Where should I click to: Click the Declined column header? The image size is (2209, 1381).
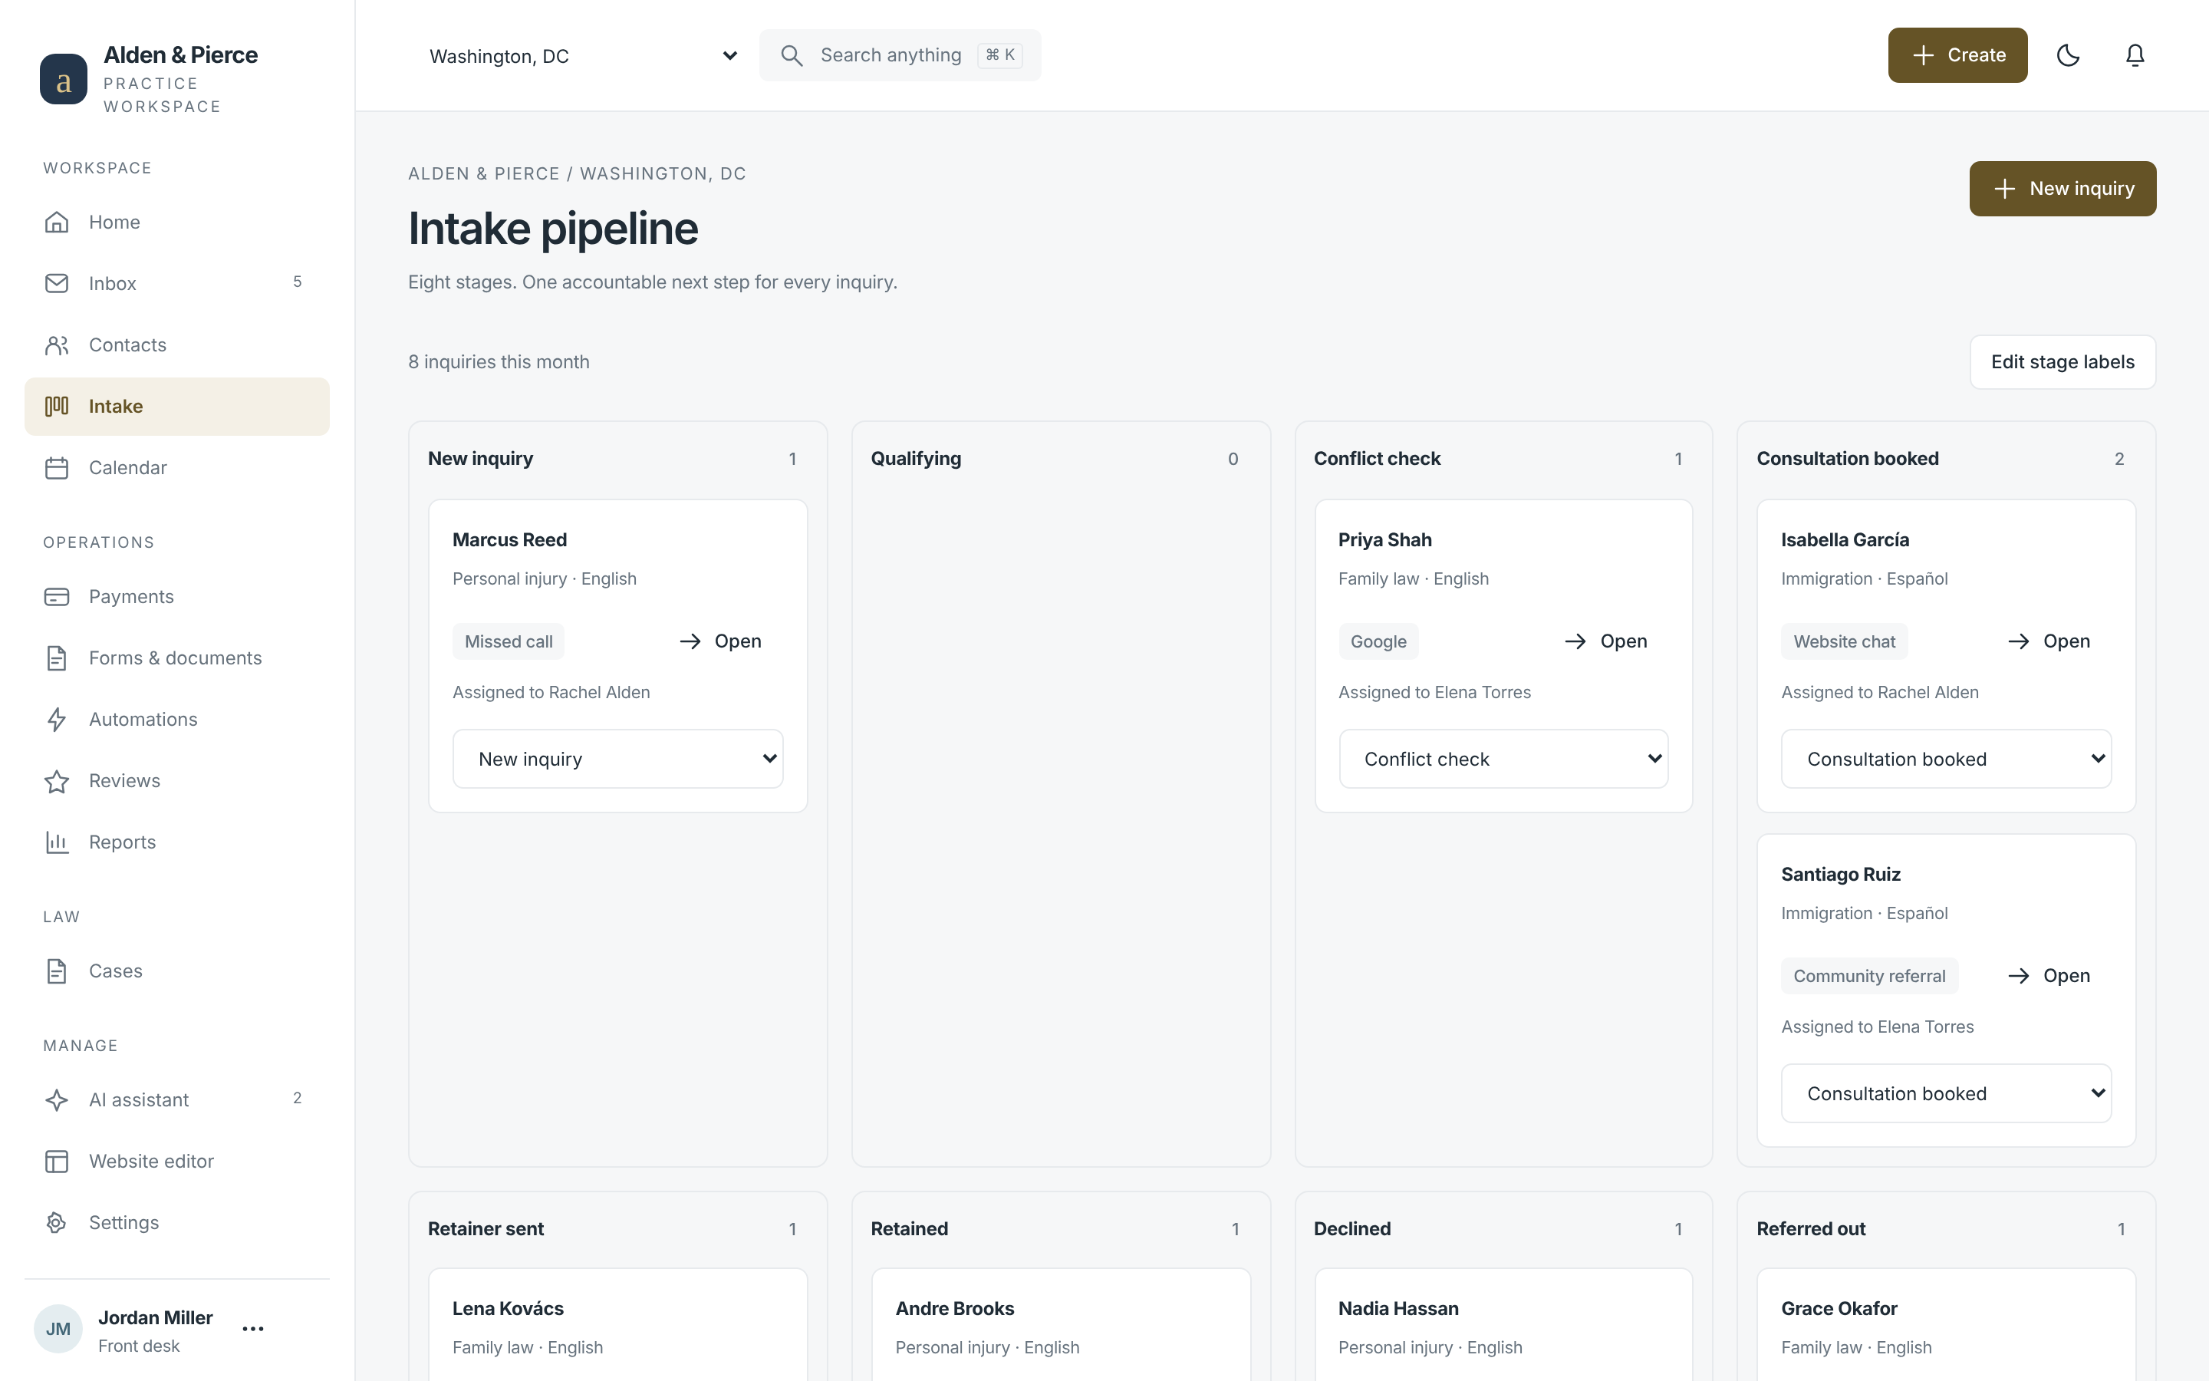point(1352,1228)
